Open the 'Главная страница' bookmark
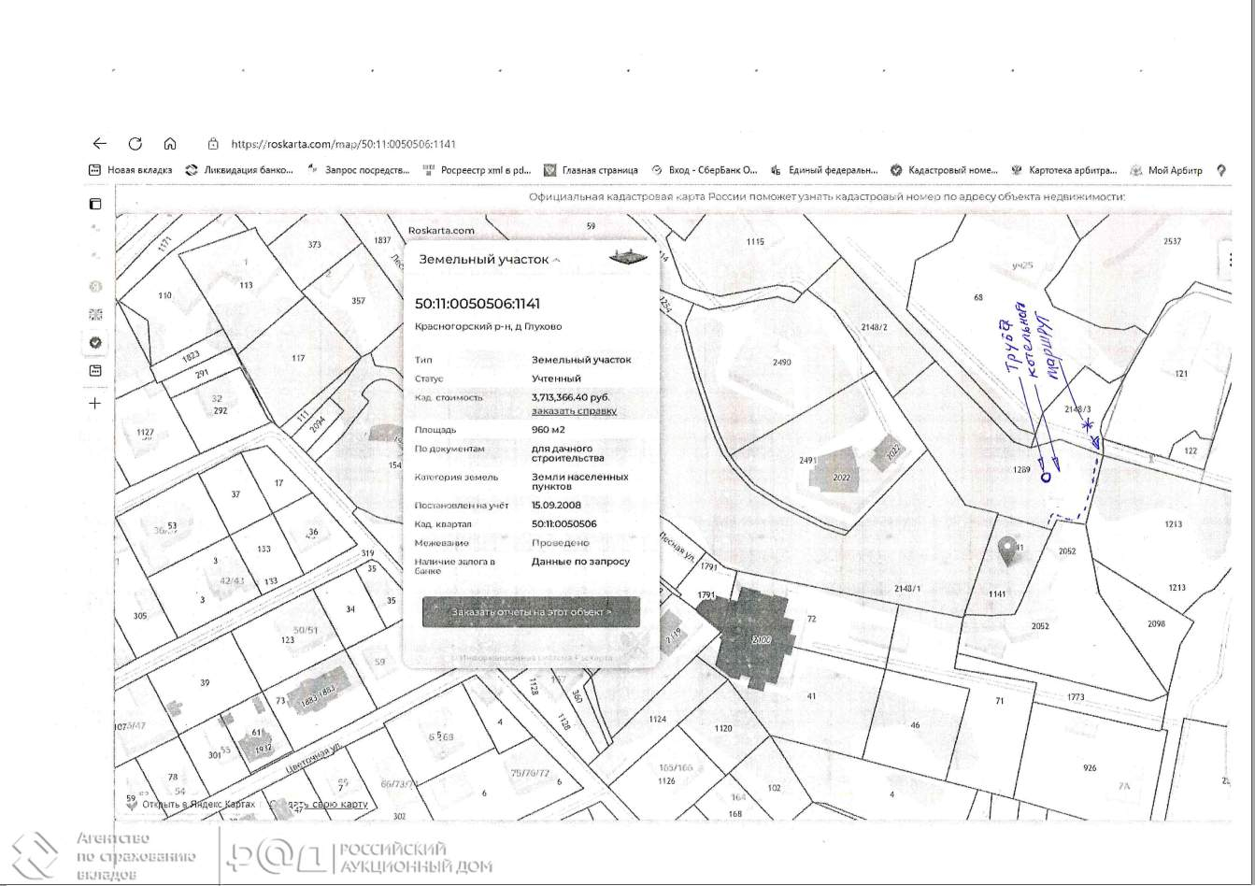 (x=591, y=170)
